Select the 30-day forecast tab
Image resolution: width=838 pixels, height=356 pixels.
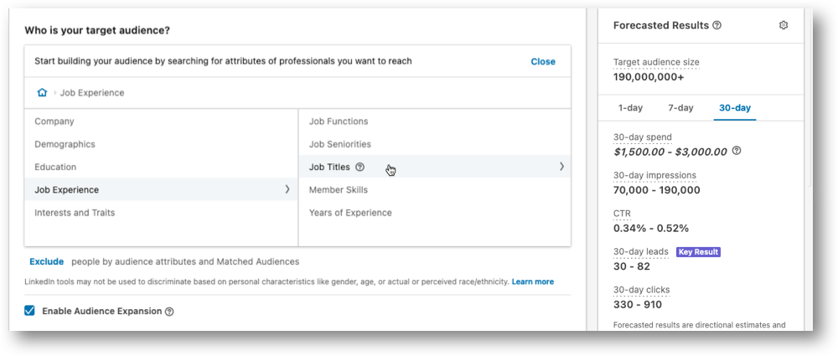click(735, 108)
